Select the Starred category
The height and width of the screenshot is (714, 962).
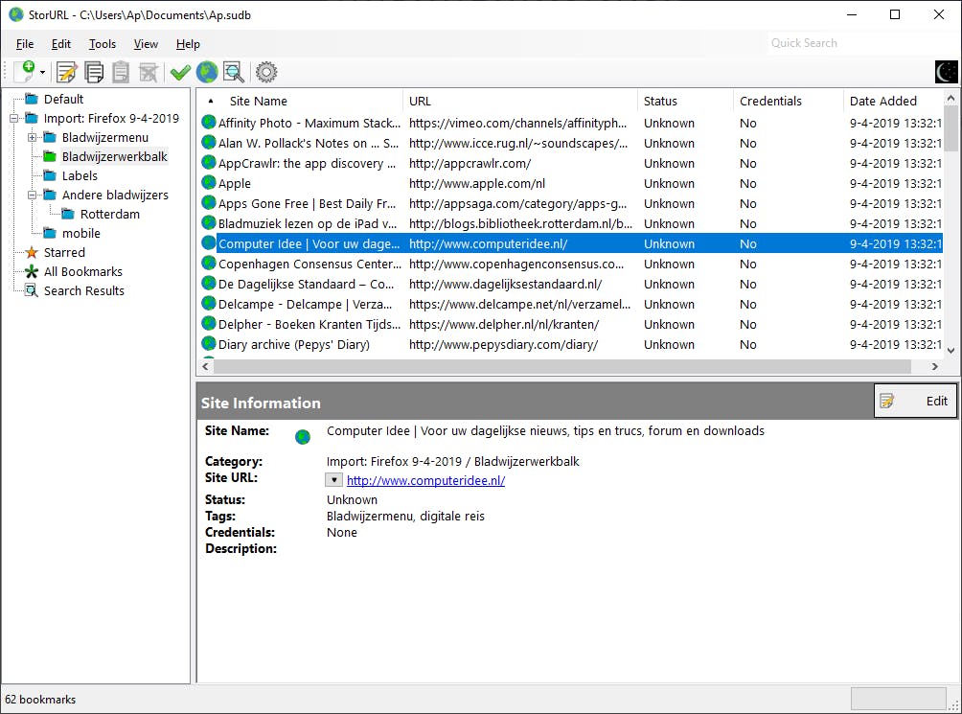click(x=64, y=253)
